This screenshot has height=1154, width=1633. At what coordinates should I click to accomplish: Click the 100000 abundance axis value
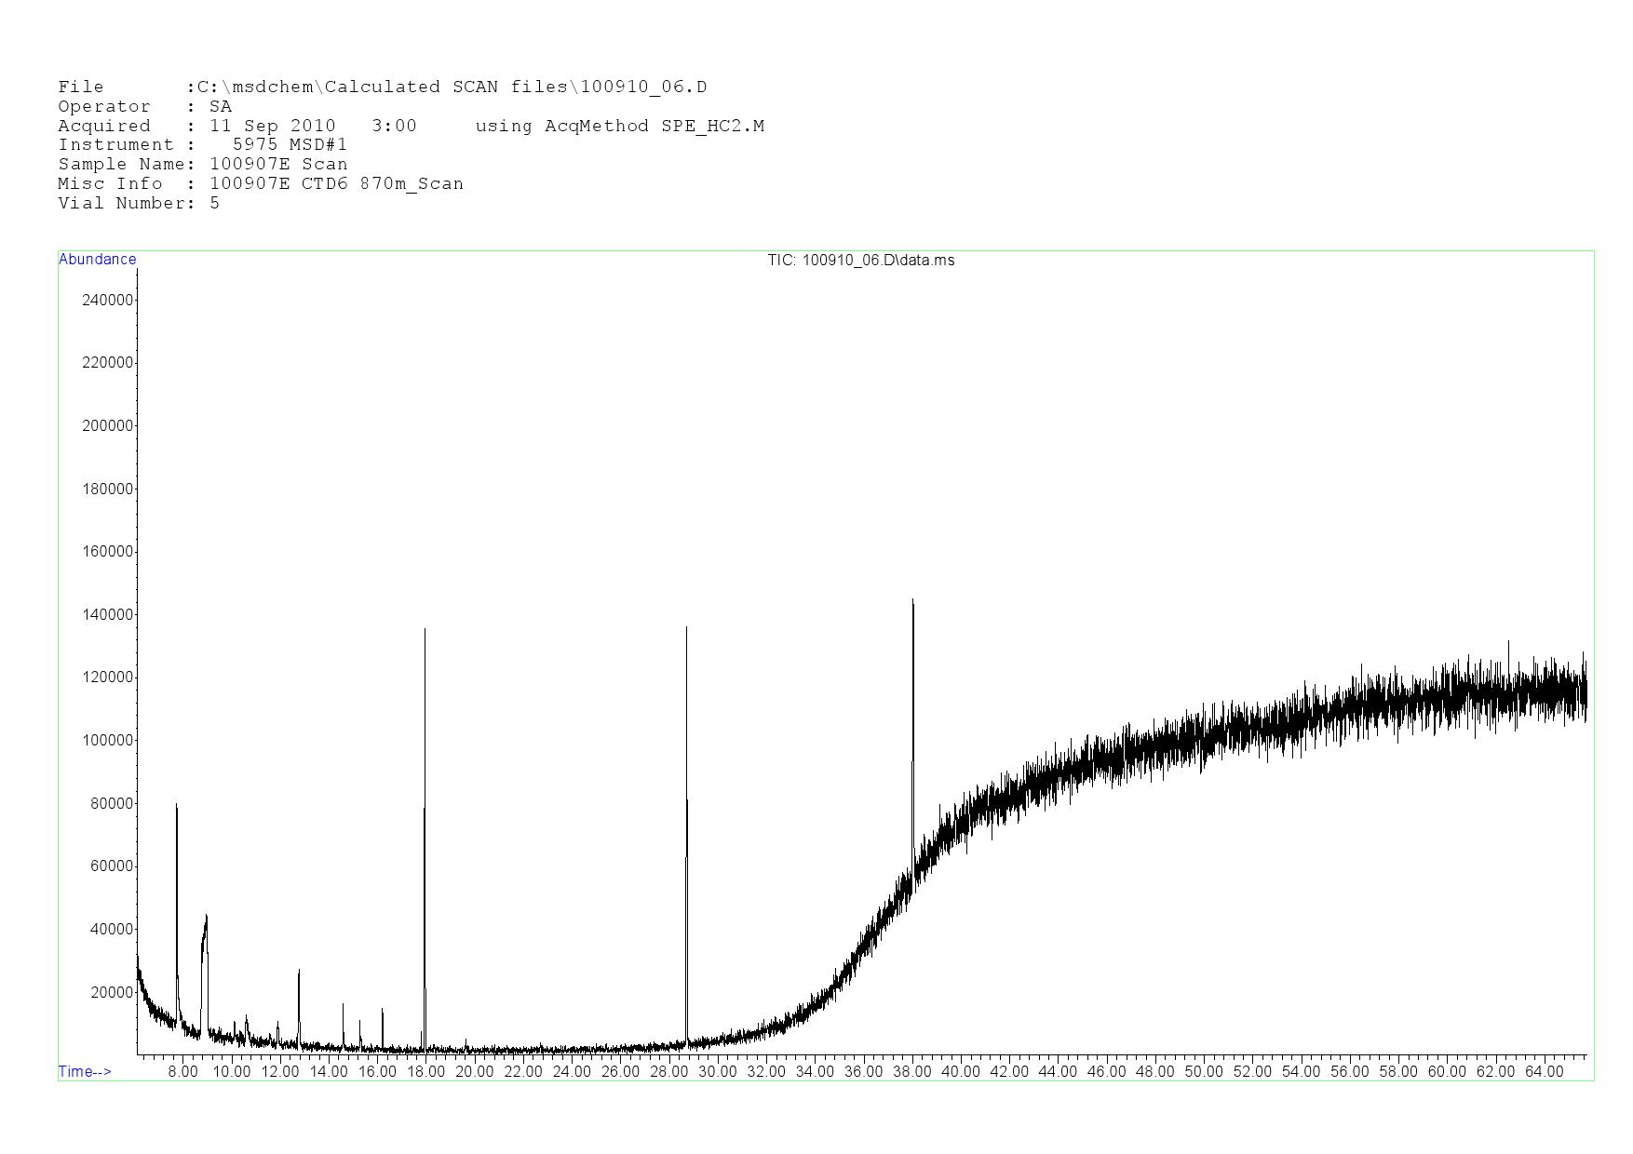[x=108, y=741]
